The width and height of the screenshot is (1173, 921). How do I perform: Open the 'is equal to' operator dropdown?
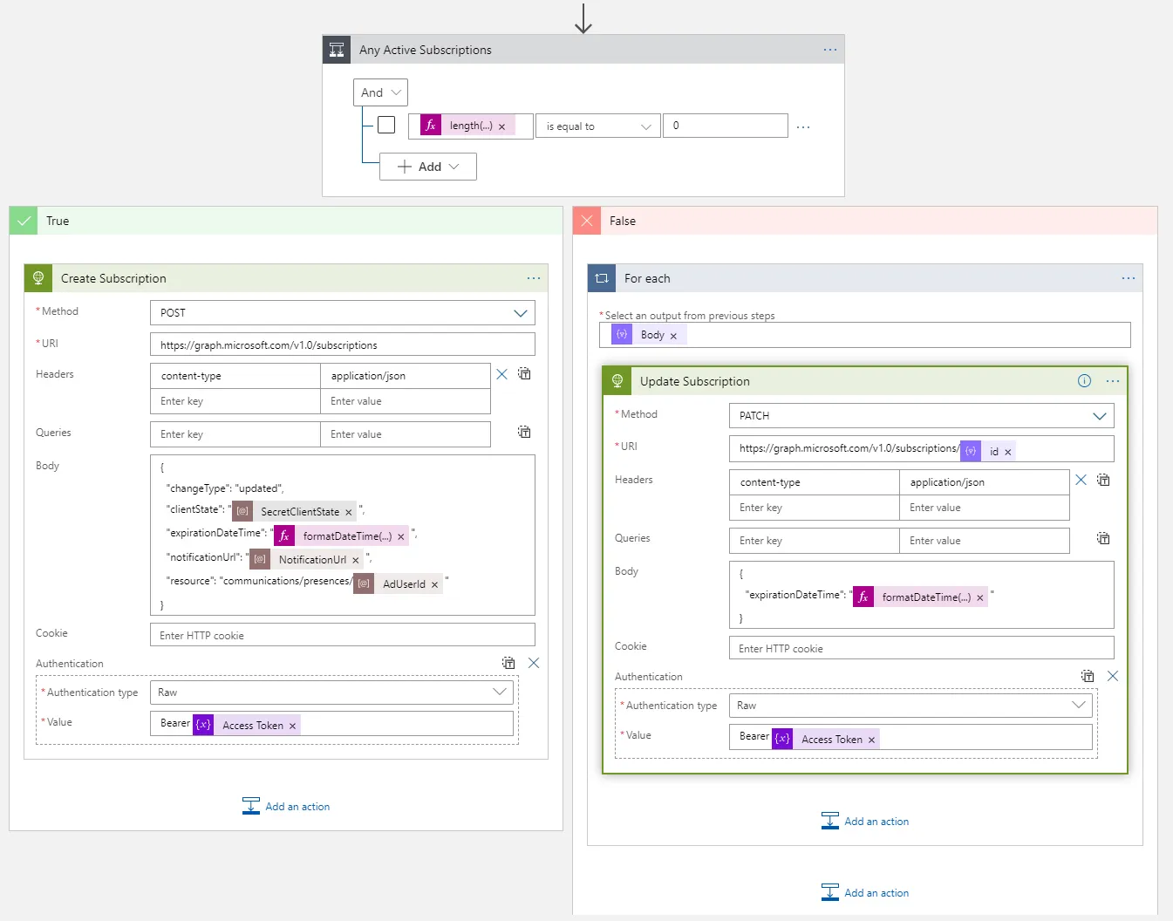tap(598, 126)
